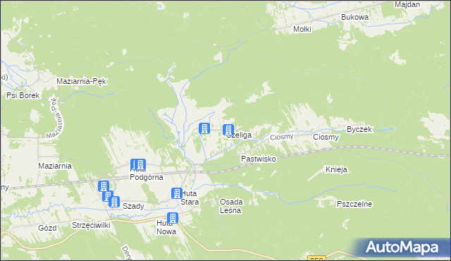Click the Osada Leśna label
This screenshot has height=261, width=451.
point(231,206)
